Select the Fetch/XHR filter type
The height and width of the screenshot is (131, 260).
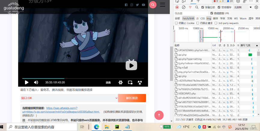(188, 18)
